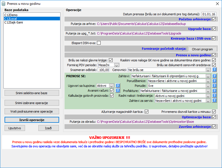This screenshot has width=222, height=168.
Task: Show help for Ugovori sa kupcima
Action: [x=118, y=85]
